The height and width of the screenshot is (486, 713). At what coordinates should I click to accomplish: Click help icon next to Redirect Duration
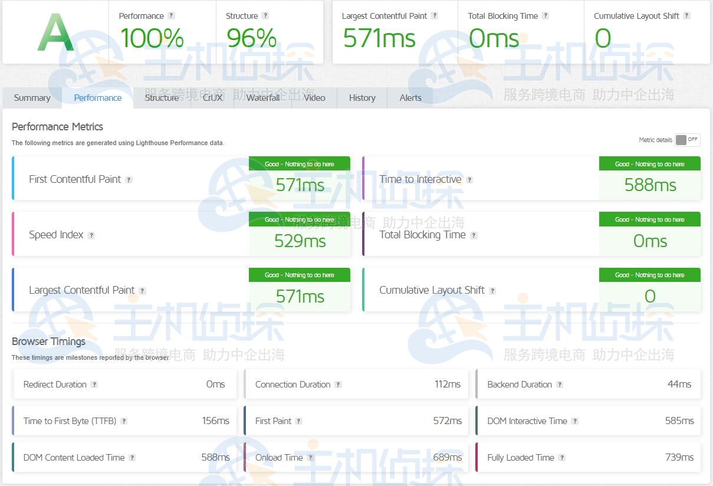(94, 385)
